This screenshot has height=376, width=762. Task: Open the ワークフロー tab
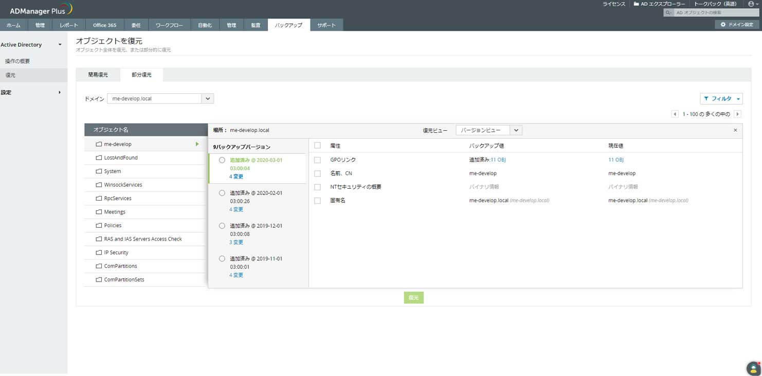[169, 25]
